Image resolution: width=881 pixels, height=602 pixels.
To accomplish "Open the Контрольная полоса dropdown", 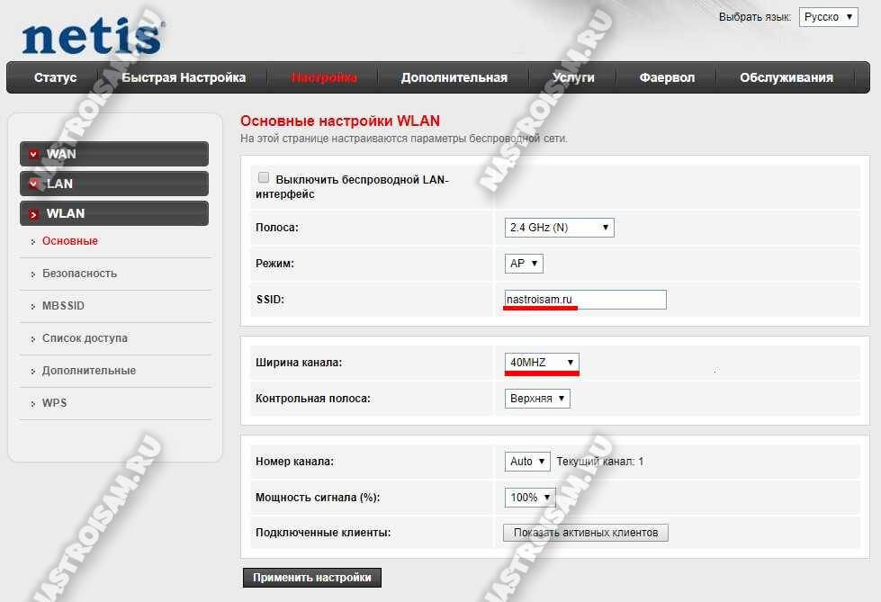I will tap(537, 398).
